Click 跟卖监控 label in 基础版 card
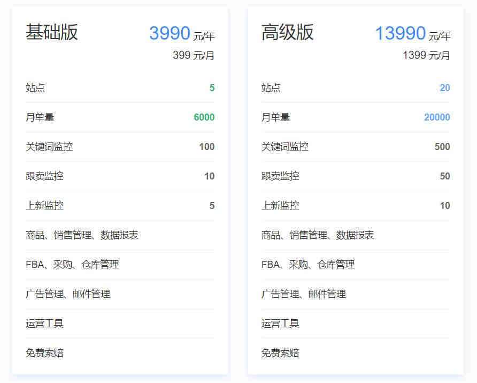Viewport: 477px width, 383px height. tap(45, 176)
